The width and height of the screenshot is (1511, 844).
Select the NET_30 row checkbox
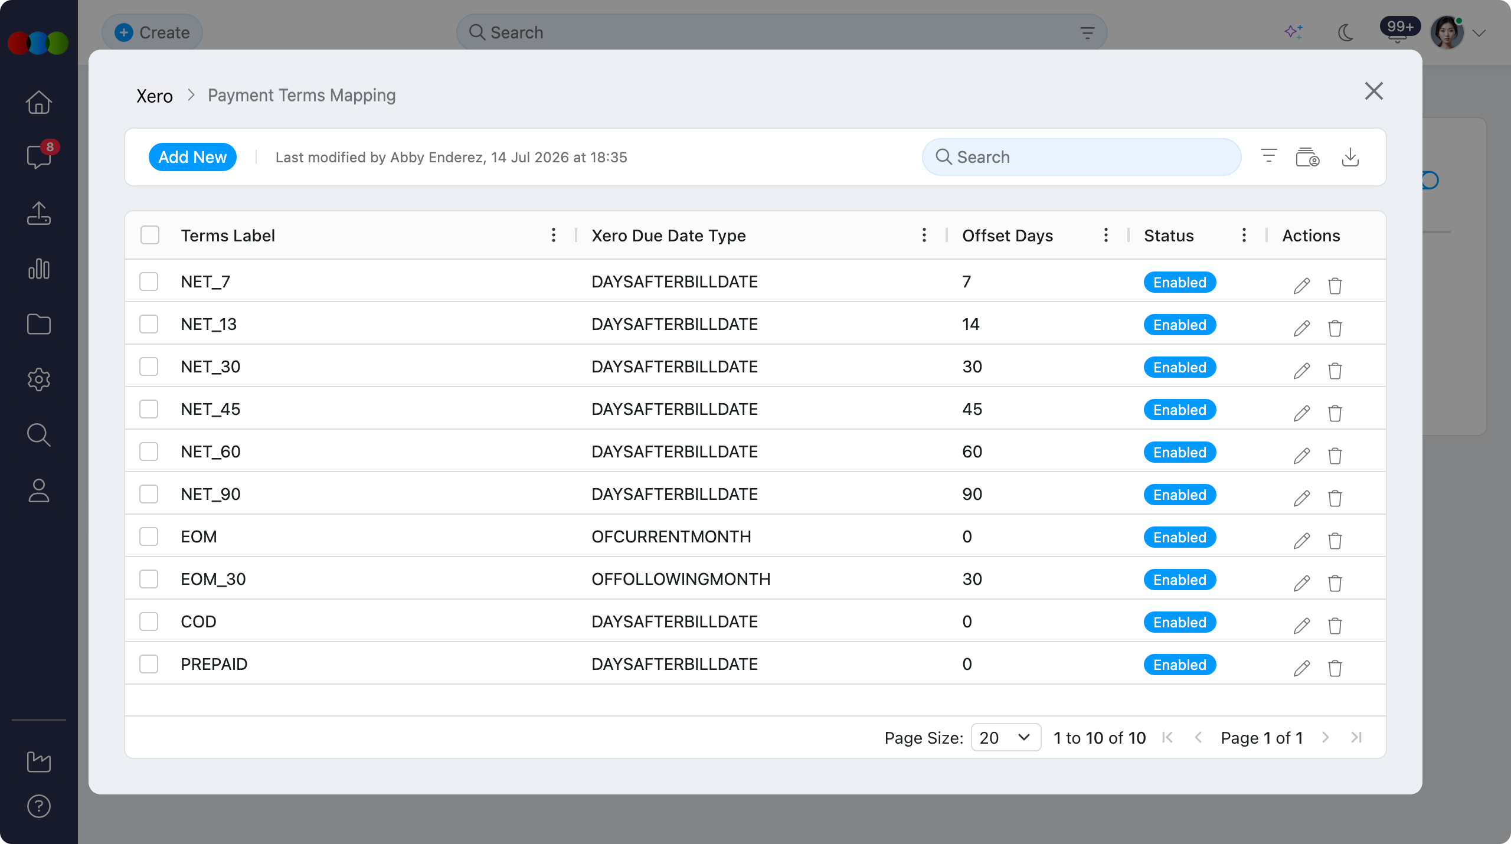(x=149, y=367)
